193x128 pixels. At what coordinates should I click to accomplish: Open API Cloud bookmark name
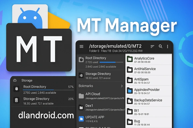93,94
